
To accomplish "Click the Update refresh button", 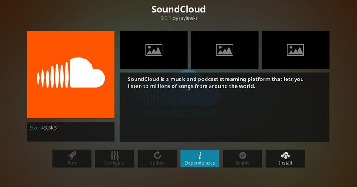I will [157, 159].
